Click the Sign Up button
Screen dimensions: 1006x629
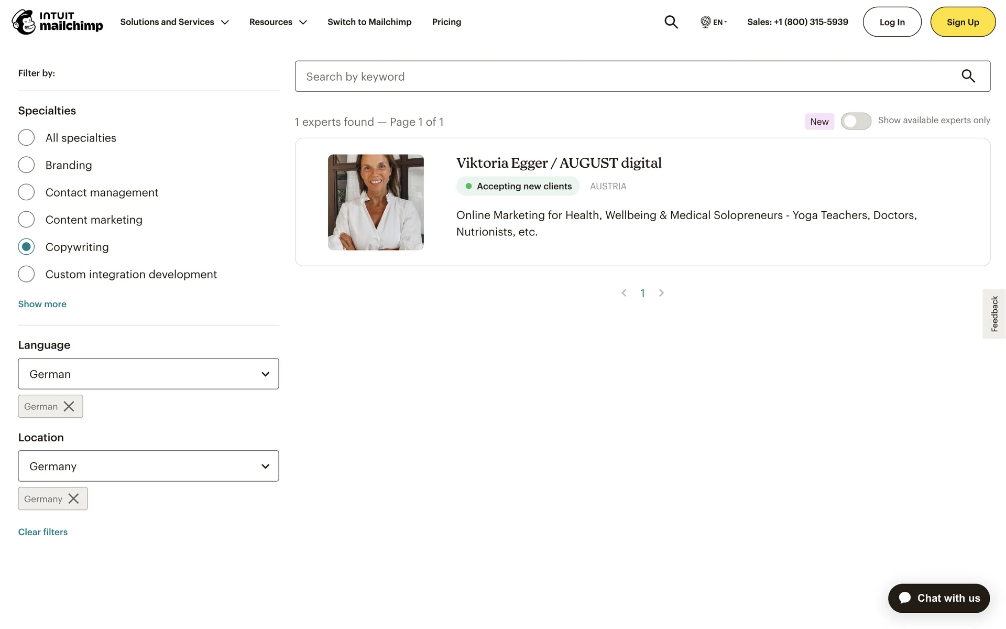(963, 22)
